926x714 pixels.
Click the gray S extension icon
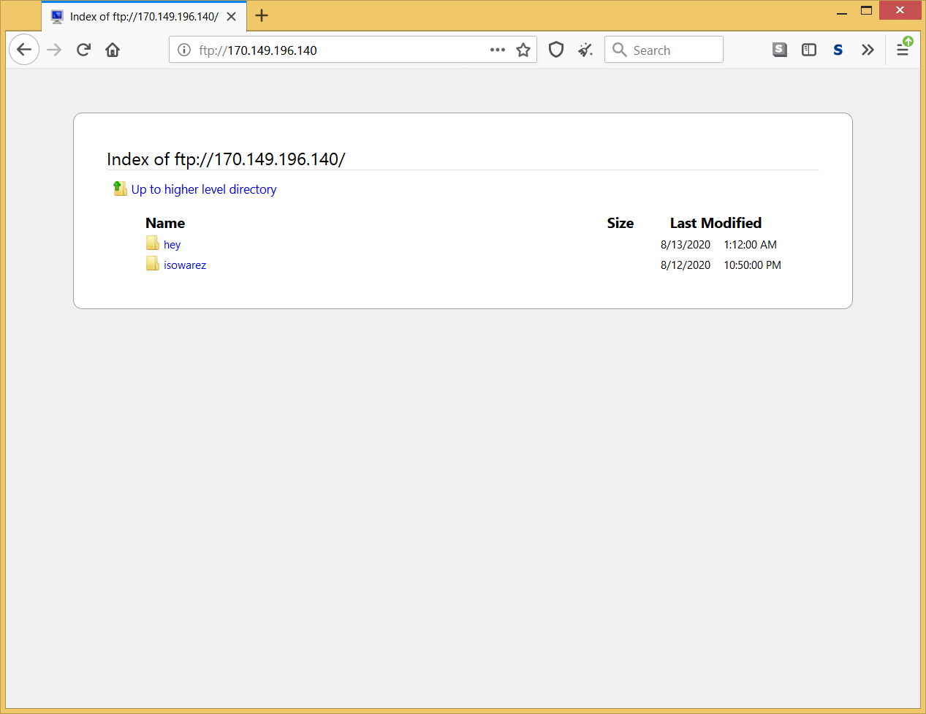pyautogui.click(x=780, y=50)
